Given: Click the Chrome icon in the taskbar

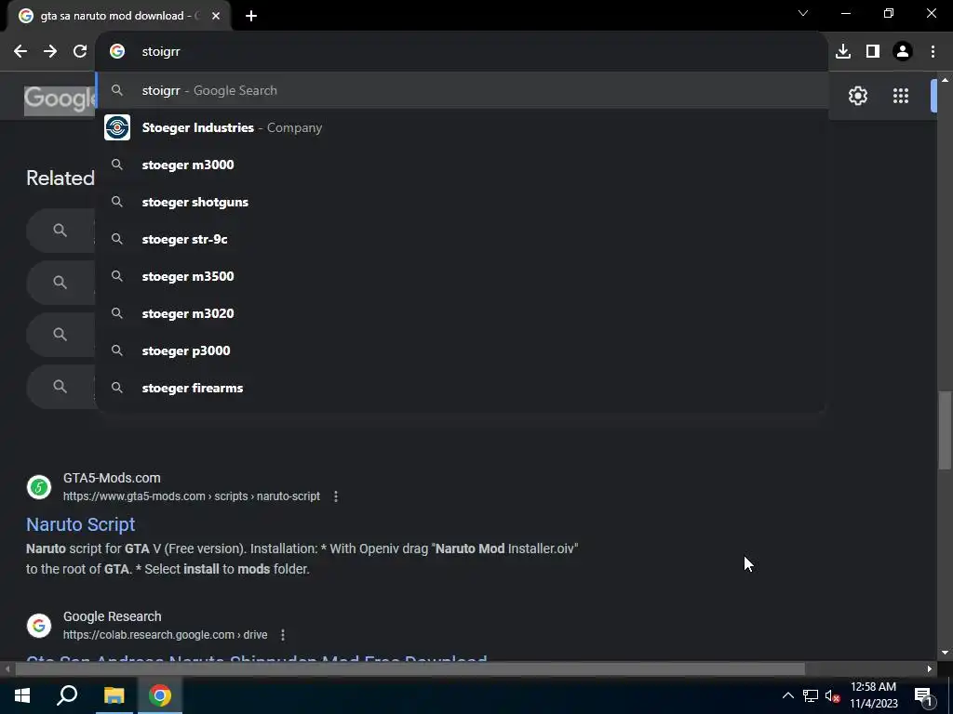Looking at the screenshot, I should 160,695.
